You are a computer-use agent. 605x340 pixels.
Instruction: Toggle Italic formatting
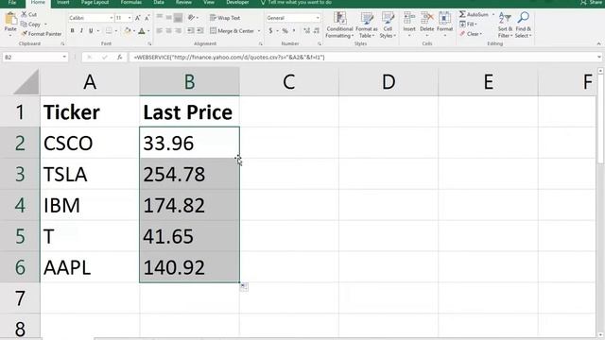[x=81, y=31]
